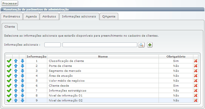205x109 pixels.
Task: Click the wide Informações adicionais name field
Action: coord(100,45)
